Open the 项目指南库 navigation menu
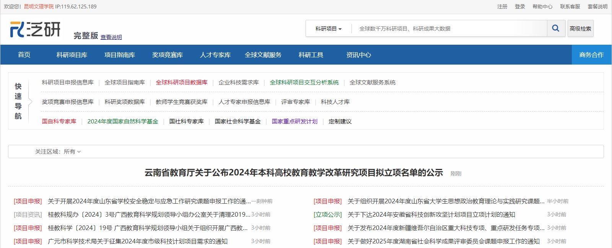The image size is (612, 248). pos(120,55)
